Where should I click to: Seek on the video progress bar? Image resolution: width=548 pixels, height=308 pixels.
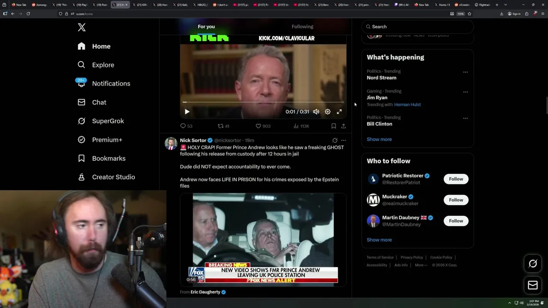pos(263,102)
